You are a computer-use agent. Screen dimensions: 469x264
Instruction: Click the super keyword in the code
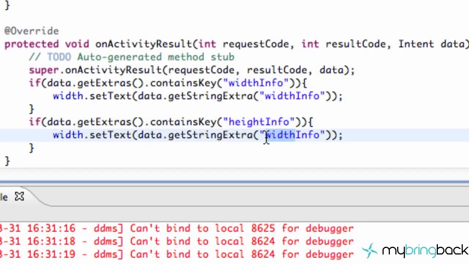(x=44, y=70)
